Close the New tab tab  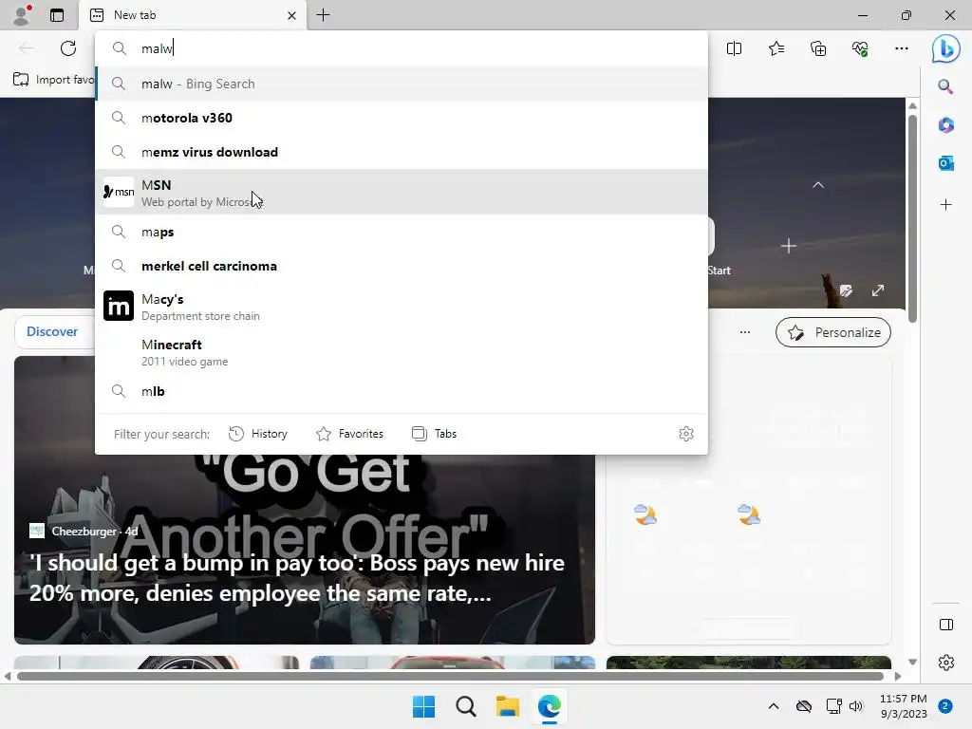(x=291, y=15)
